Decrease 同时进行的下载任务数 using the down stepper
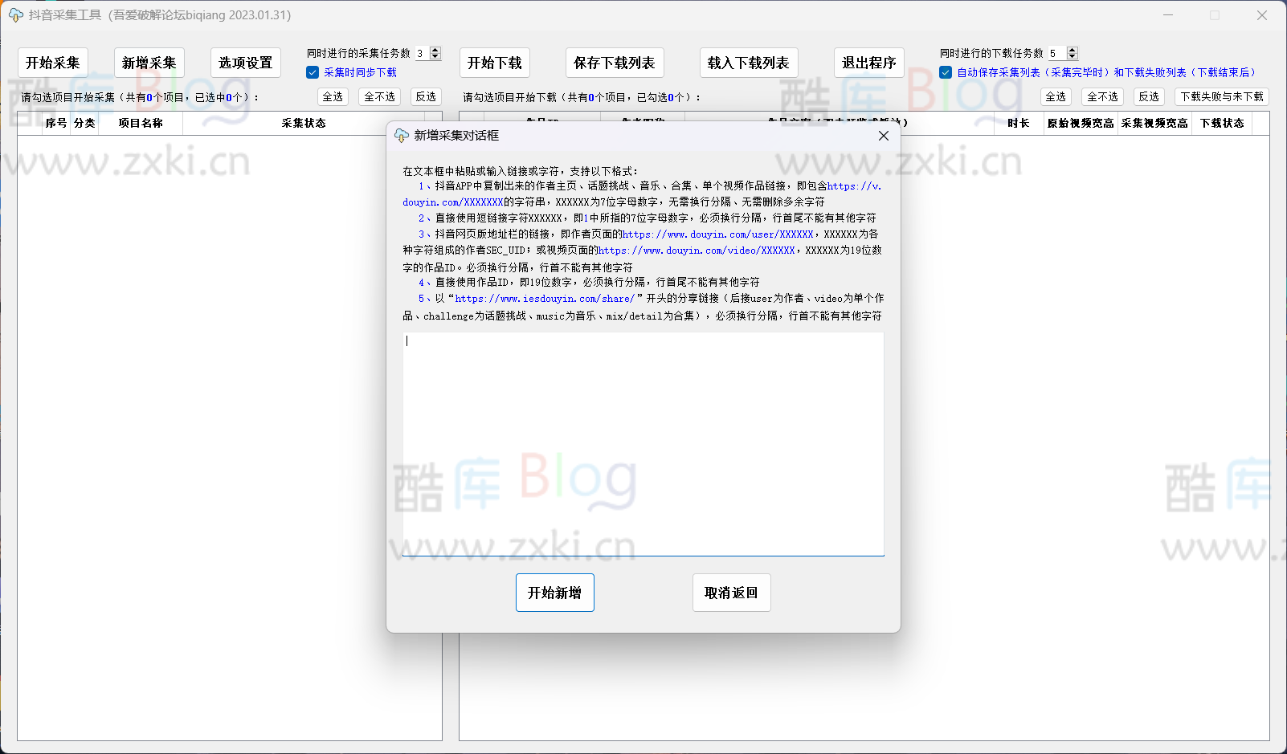The width and height of the screenshot is (1287, 754). click(x=1072, y=56)
